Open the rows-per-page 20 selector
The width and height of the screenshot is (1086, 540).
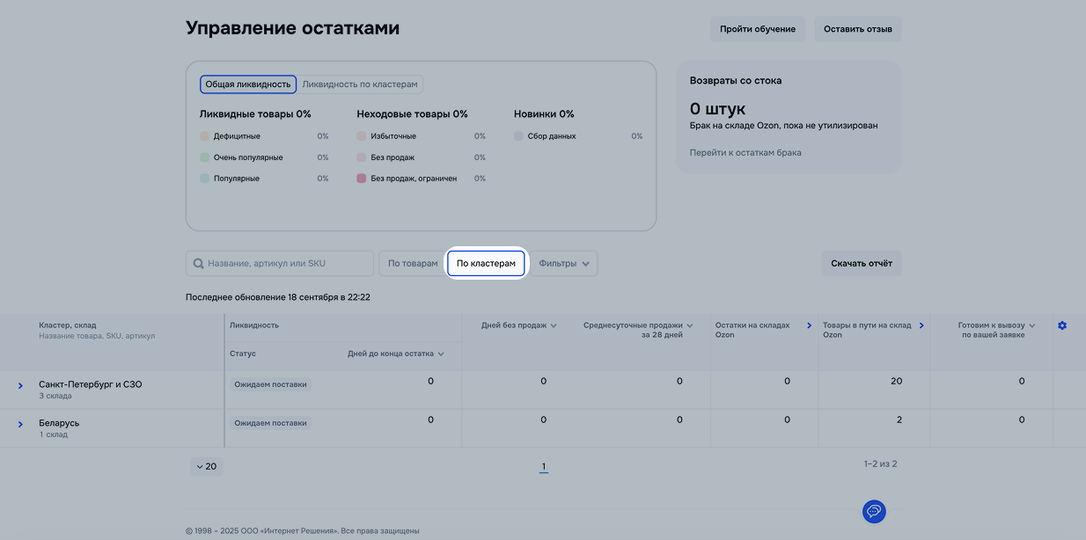(x=207, y=466)
